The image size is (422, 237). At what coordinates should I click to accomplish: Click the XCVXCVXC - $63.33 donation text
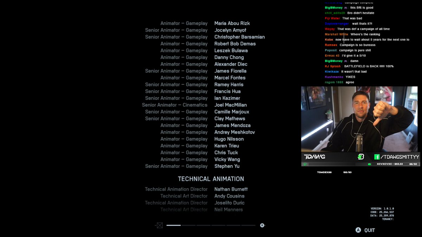point(390,164)
